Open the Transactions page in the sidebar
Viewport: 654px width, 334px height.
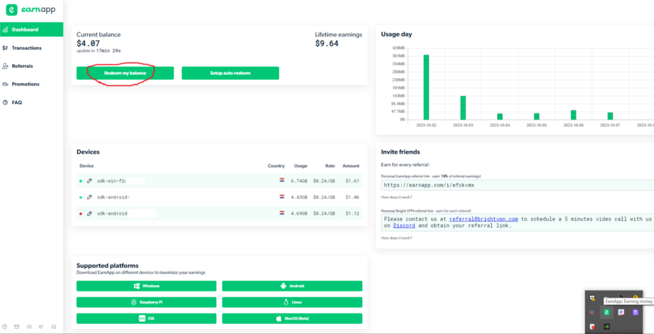(x=27, y=48)
